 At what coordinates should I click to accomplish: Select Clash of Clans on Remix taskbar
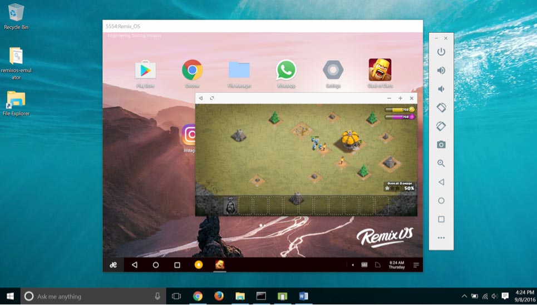click(x=219, y=264)
